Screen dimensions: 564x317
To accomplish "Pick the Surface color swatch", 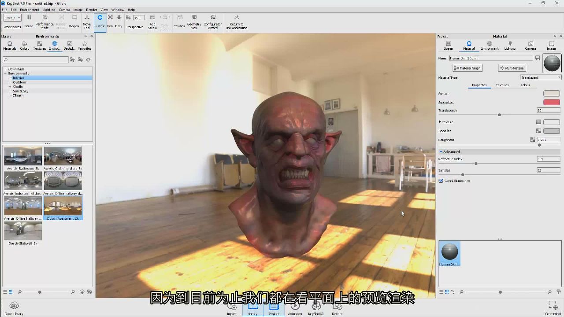I will (552, 94).
